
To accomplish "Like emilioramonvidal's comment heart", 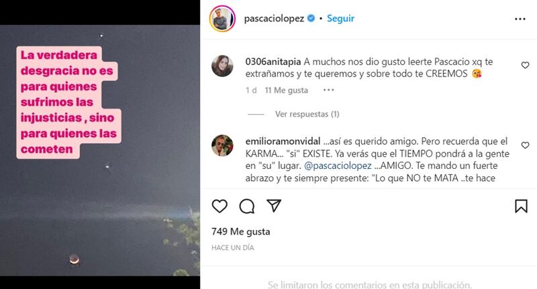I will pos(525,146).
